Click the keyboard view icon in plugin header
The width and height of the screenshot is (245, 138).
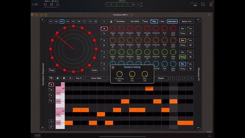tap(32, 15)
